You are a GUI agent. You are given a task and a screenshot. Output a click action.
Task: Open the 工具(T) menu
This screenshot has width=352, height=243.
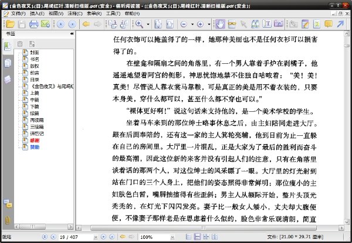click(113, 13)
